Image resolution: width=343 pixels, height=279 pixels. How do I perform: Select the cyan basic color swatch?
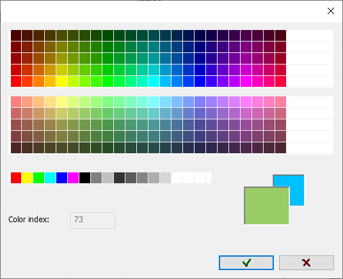[x=51, y=177]
